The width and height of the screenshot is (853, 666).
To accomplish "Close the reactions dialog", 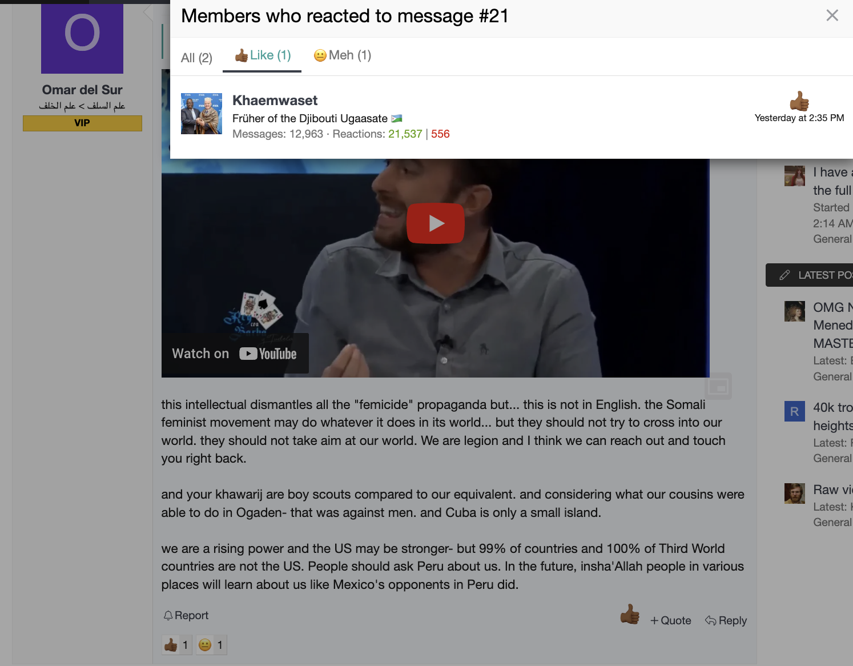I will (x=832, y=15).
